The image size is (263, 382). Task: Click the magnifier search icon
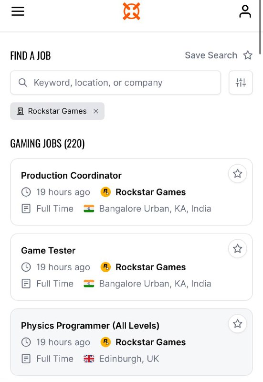tap(22, 83)
